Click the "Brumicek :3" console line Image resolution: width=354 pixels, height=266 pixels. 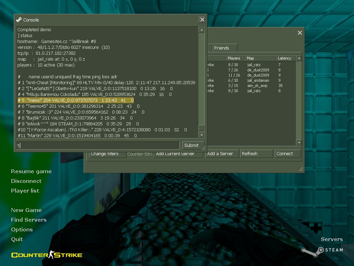tap(81, 112)
